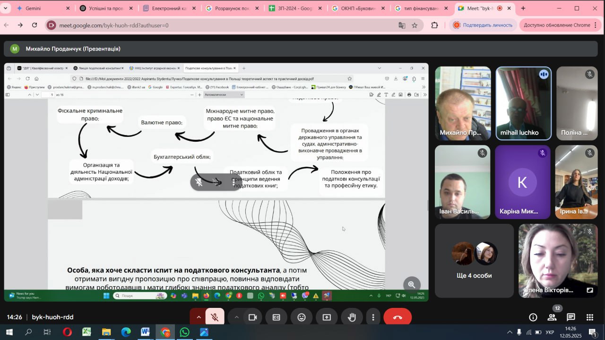Select the Михайло Пр... participant tile
This screenshot has height=340, width=605.
pos(463,103)
